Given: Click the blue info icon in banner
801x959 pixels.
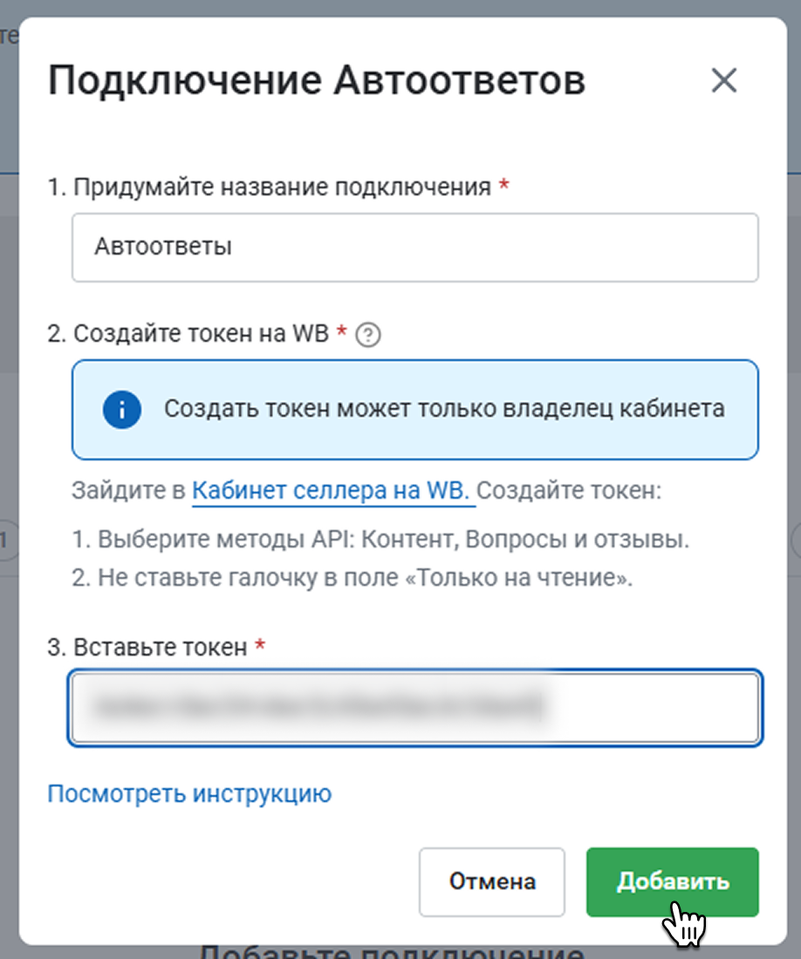Looking at the screenshot, I should point(122,409).
